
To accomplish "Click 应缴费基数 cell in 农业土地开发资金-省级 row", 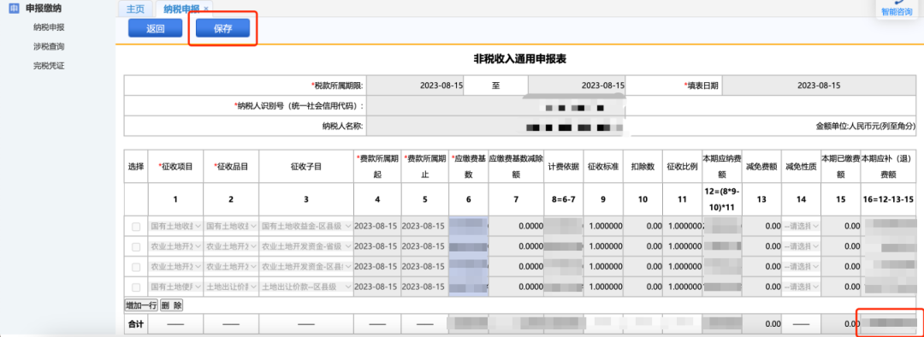I will [x=468, y=246].
